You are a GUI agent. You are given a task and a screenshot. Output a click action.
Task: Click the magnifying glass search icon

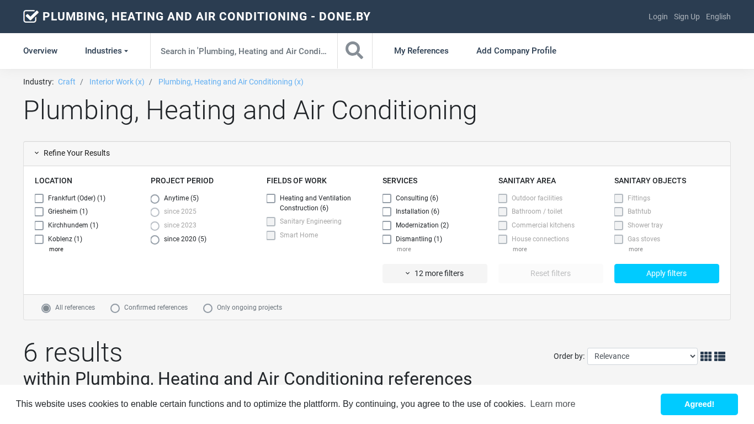(354, 50)
